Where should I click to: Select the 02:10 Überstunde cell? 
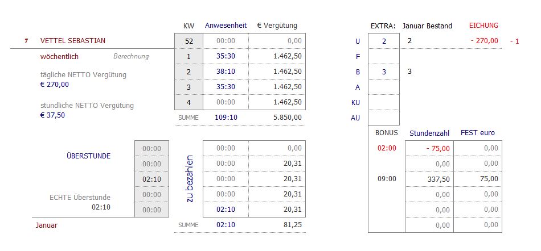coord(152,179)
